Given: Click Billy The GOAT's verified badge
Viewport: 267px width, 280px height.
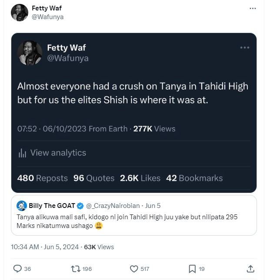Looking at the screenshot, I should click(80, 205).
